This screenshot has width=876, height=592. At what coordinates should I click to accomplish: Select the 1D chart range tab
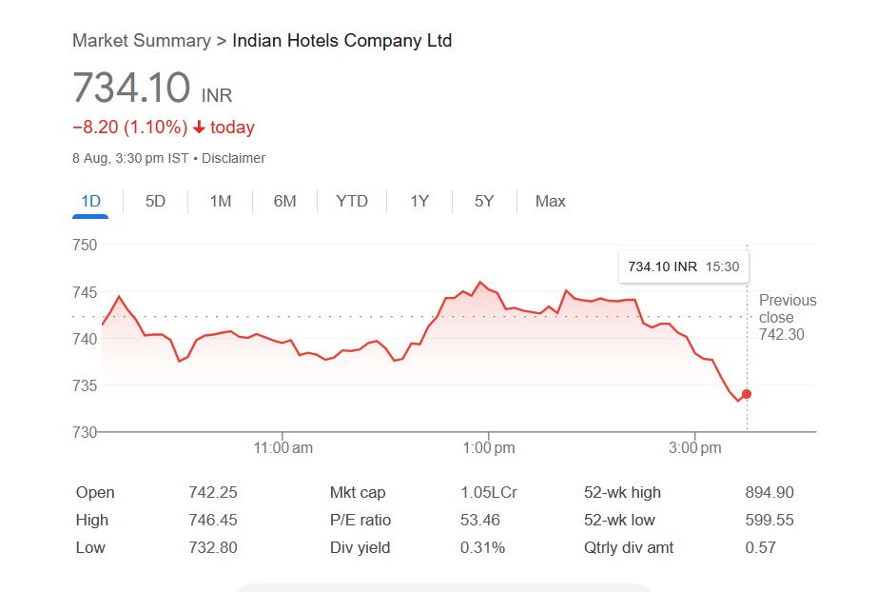coord(90,201)
